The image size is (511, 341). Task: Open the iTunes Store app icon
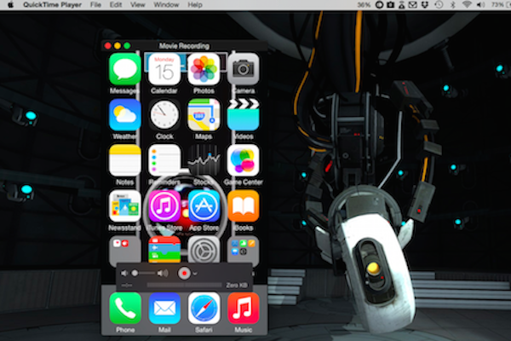pyautogui.click(x=164, y=206)
